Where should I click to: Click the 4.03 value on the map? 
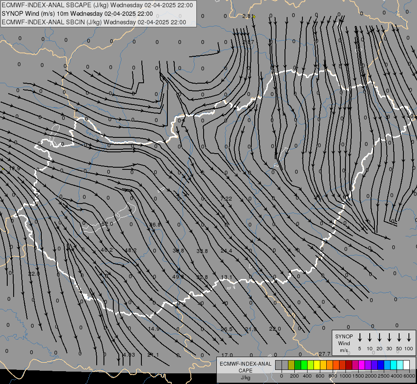129,355
